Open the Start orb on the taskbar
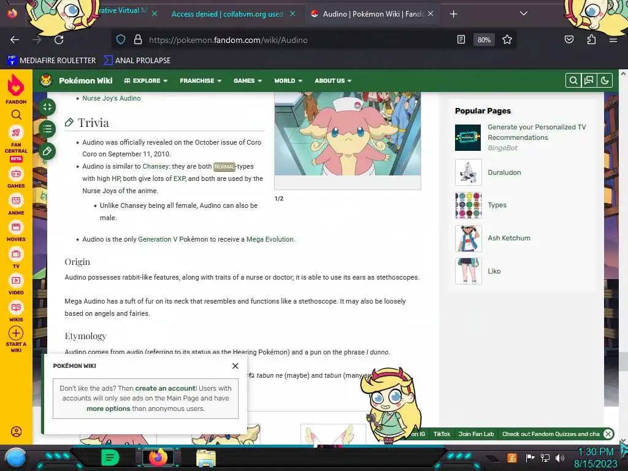The height and width of the screenshot is (471, 628). 15,458
